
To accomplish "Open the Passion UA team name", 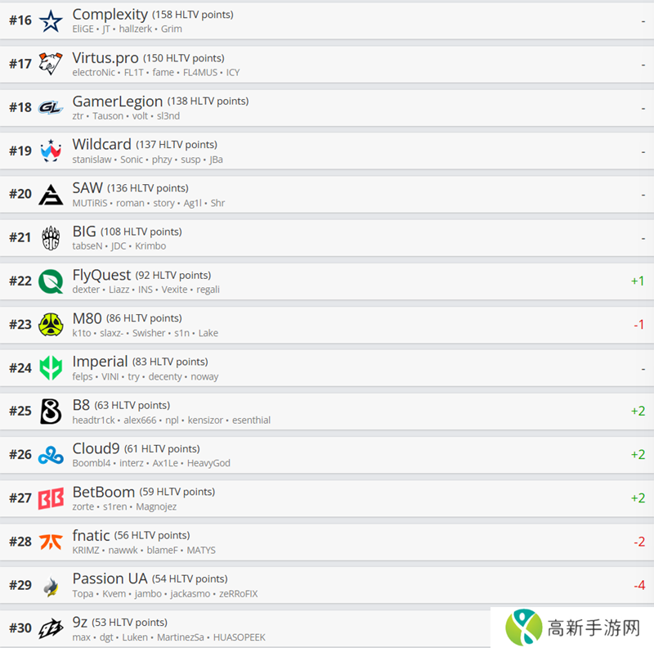I will [x=110, y=578].
